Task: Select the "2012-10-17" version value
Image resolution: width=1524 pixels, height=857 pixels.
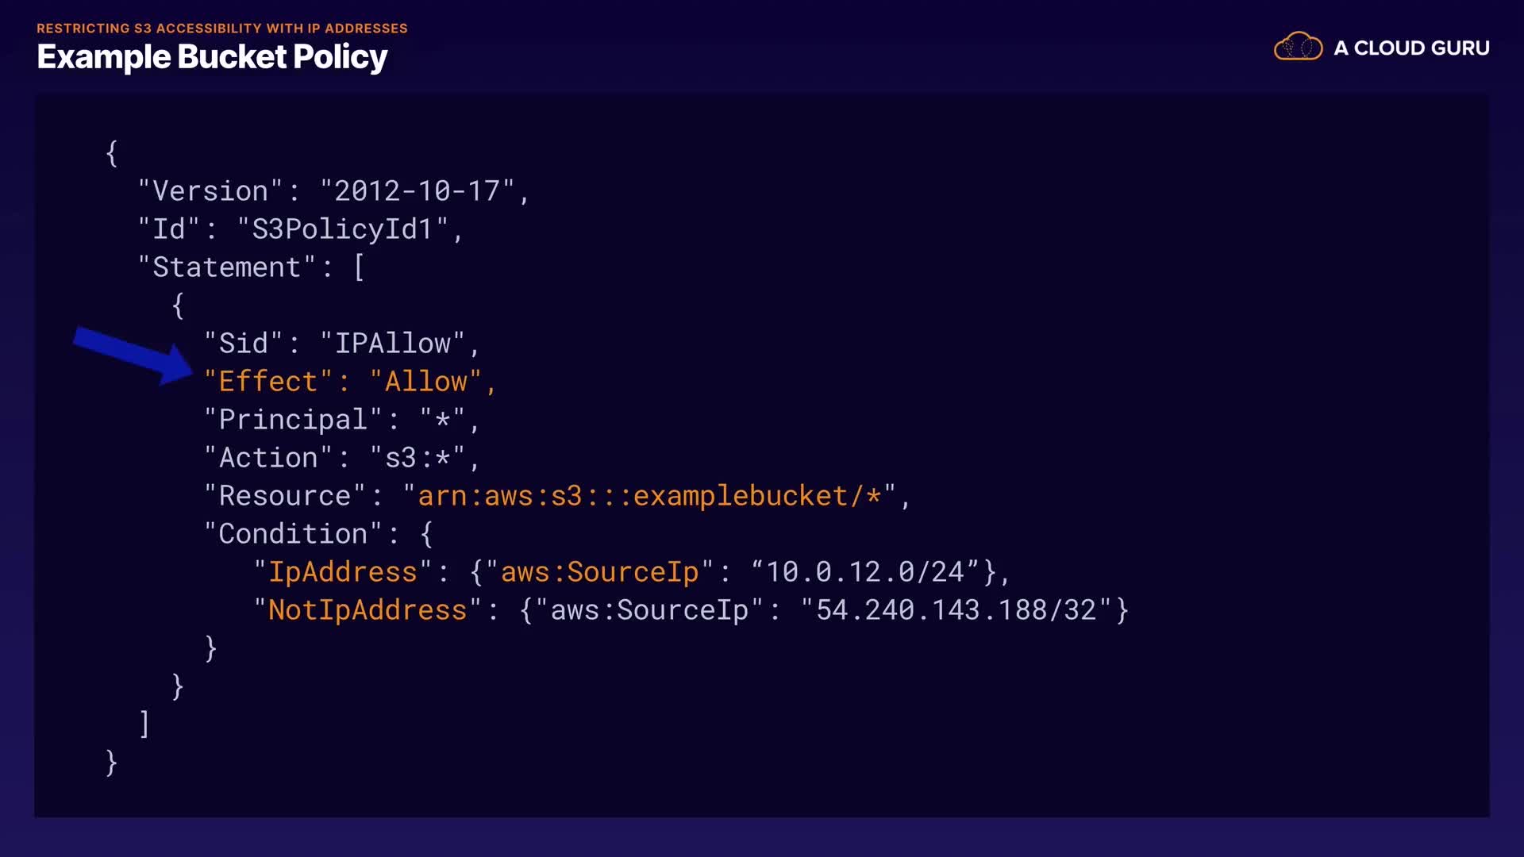Action: 417,191
